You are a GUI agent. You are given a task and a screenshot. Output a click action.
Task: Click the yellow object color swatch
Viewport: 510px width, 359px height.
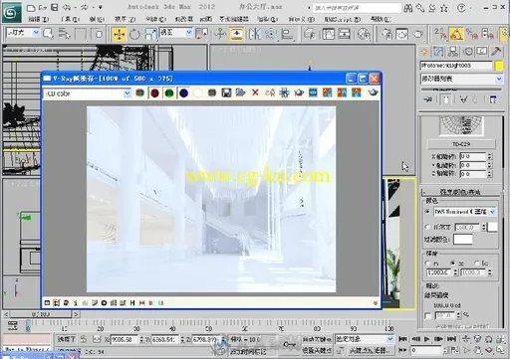(x=499, y=66)
